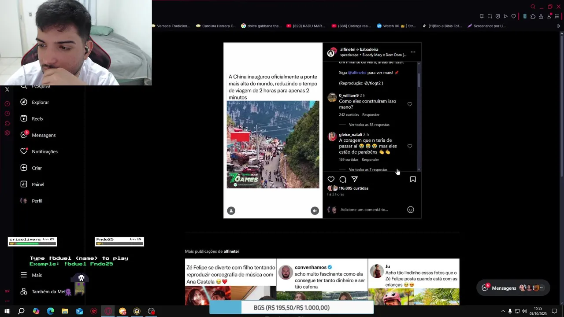The height and width of the screenshot is (317, 564).
Task: Open Opera easy setup sliders icon
Action: point(557,16)
